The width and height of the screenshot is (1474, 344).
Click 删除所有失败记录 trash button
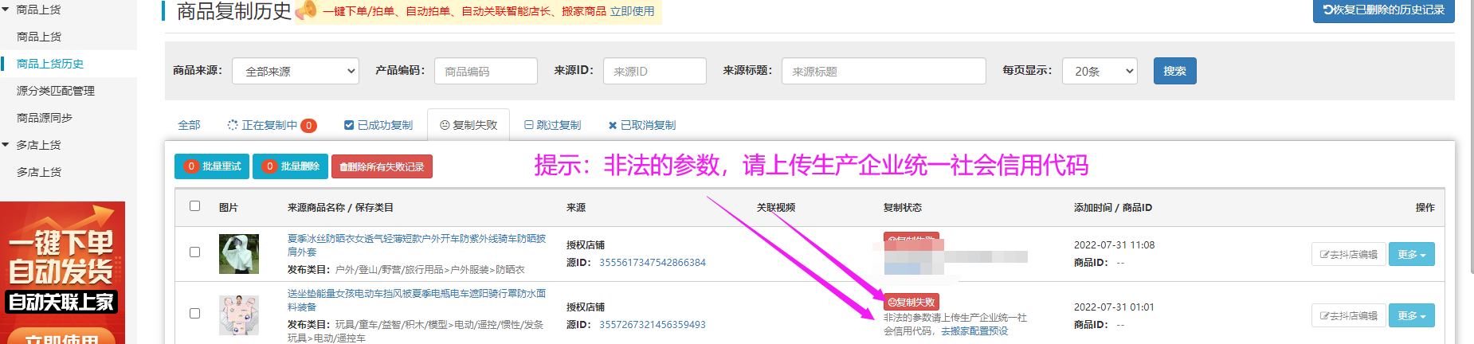[382, 166]
